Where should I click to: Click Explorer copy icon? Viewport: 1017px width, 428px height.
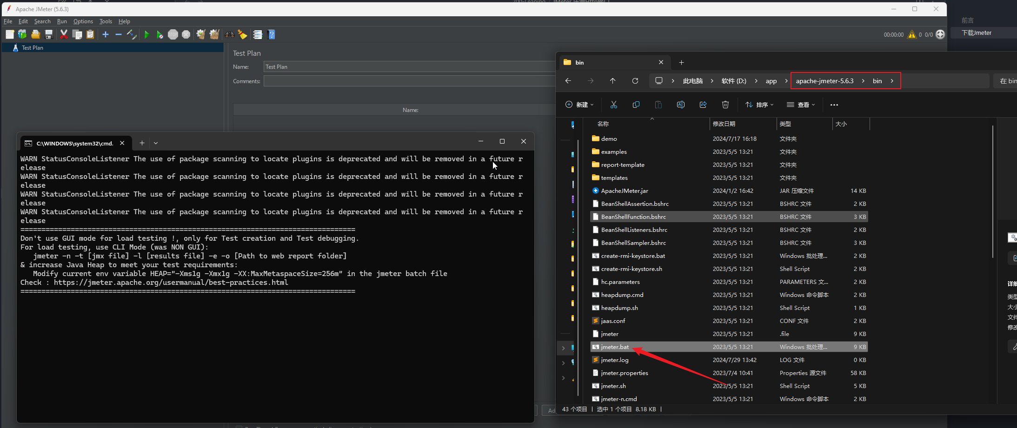(636, 105)
